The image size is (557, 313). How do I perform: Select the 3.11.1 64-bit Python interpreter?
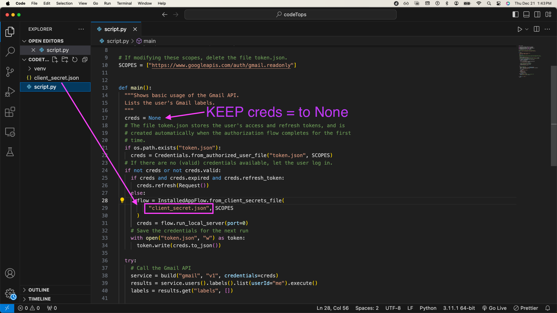tap(459, 308)
